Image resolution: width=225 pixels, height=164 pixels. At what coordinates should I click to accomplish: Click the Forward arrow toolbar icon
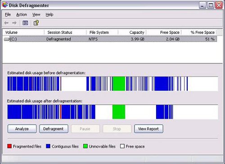pyautogui.click(x=14, y=23)
